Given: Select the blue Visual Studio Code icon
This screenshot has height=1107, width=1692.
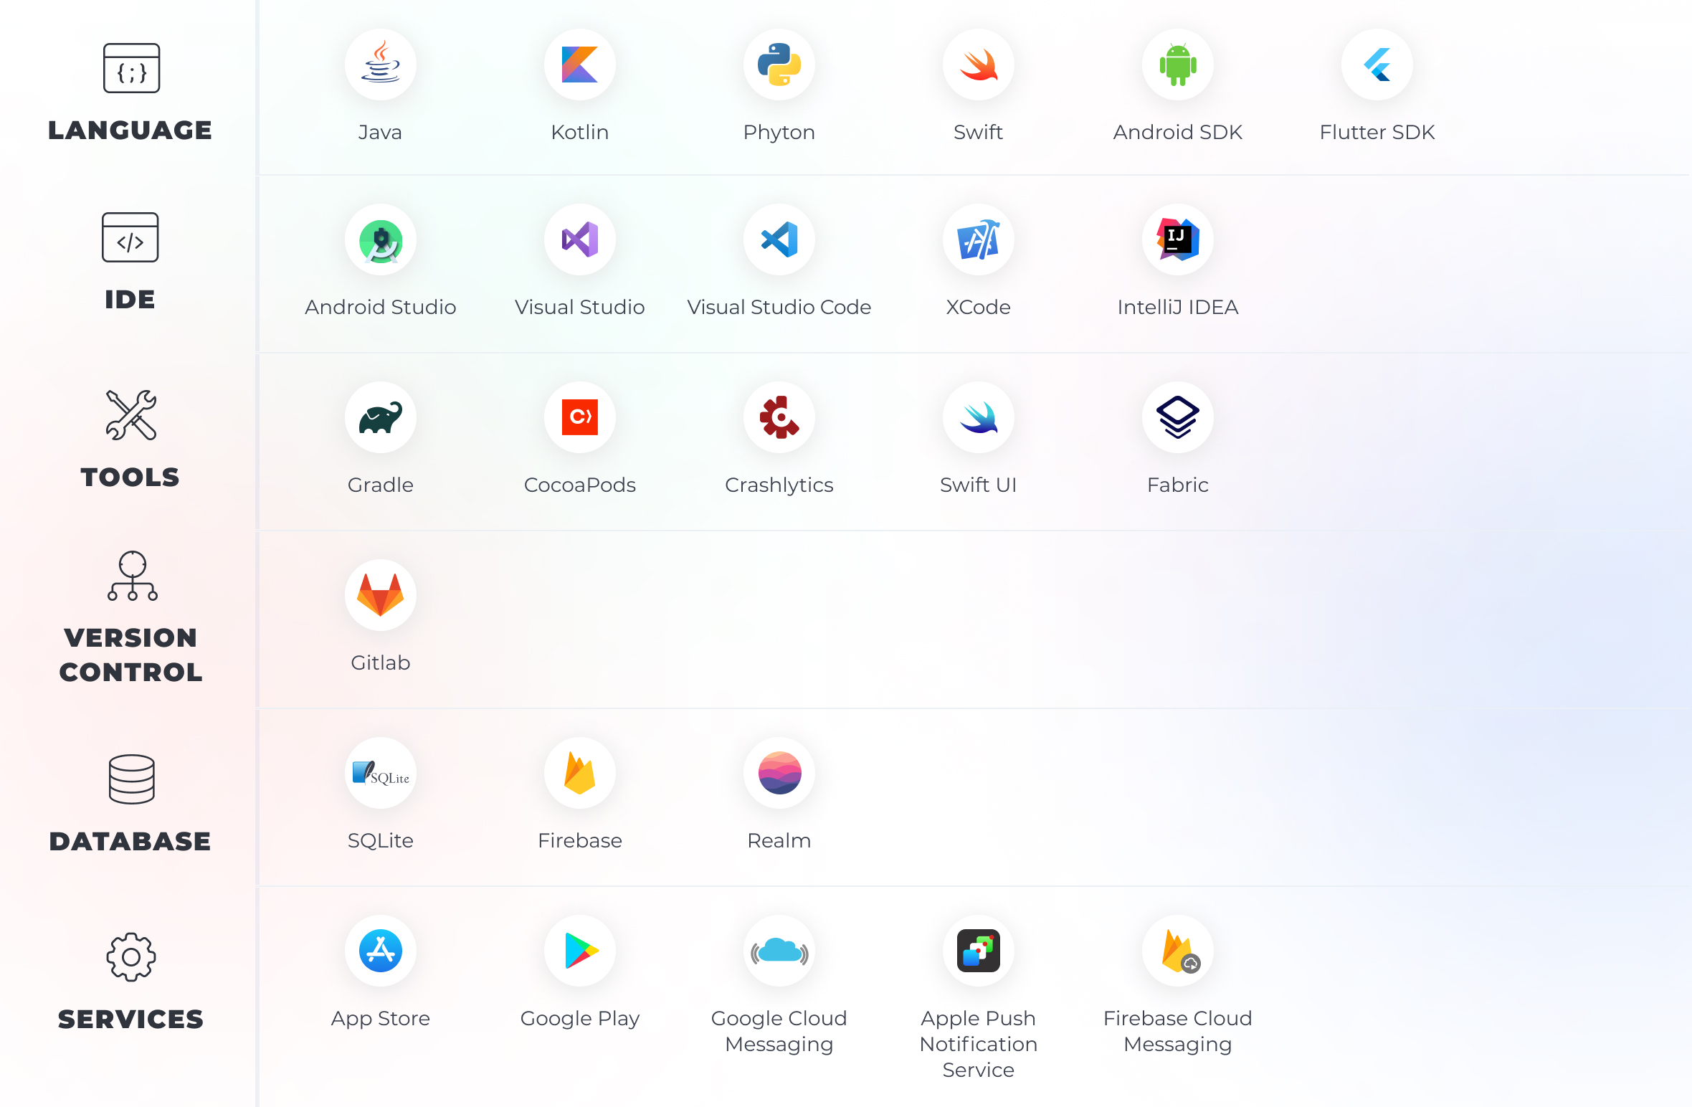Looking at the screenshot, I should [x=779, y=239].
